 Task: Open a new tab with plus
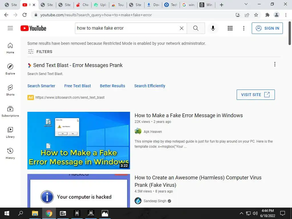[221, 5]
